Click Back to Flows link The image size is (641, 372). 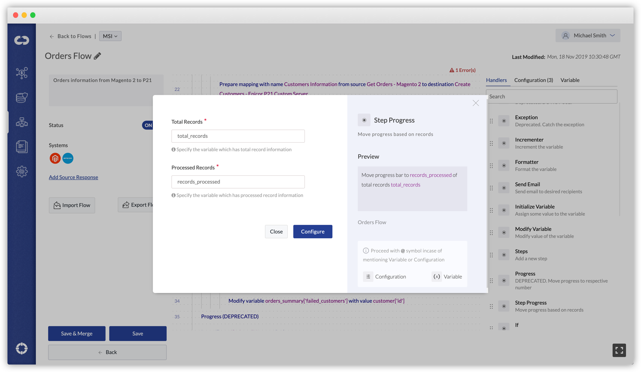pyautogui.click(x=70, y=36)
